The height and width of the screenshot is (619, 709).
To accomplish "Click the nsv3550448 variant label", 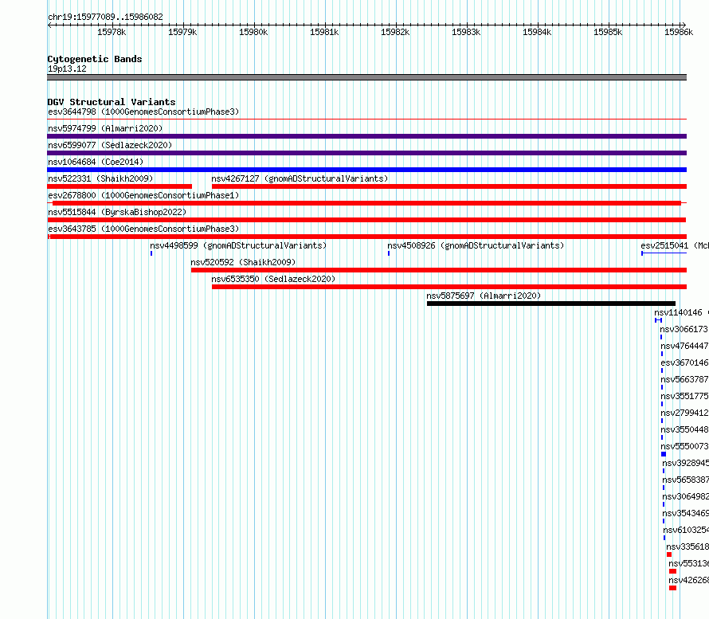I will pos(684,429).
